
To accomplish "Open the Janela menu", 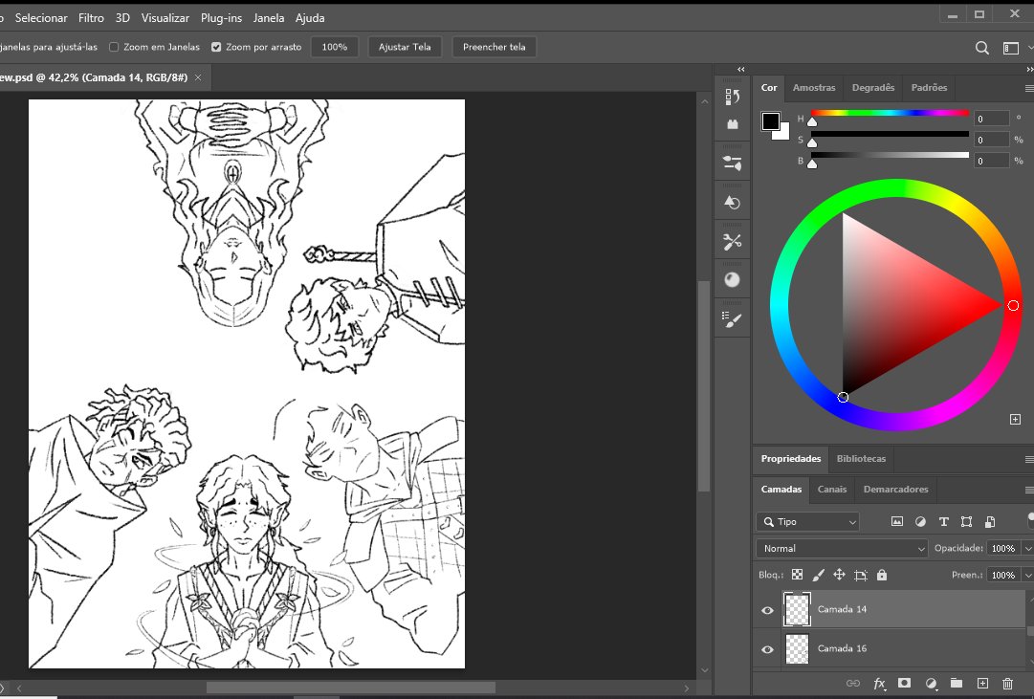I will pyautogui.click(x=269, y=18).
